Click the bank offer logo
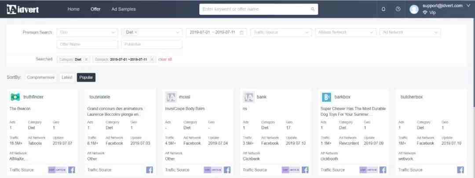 click(248, 97)
